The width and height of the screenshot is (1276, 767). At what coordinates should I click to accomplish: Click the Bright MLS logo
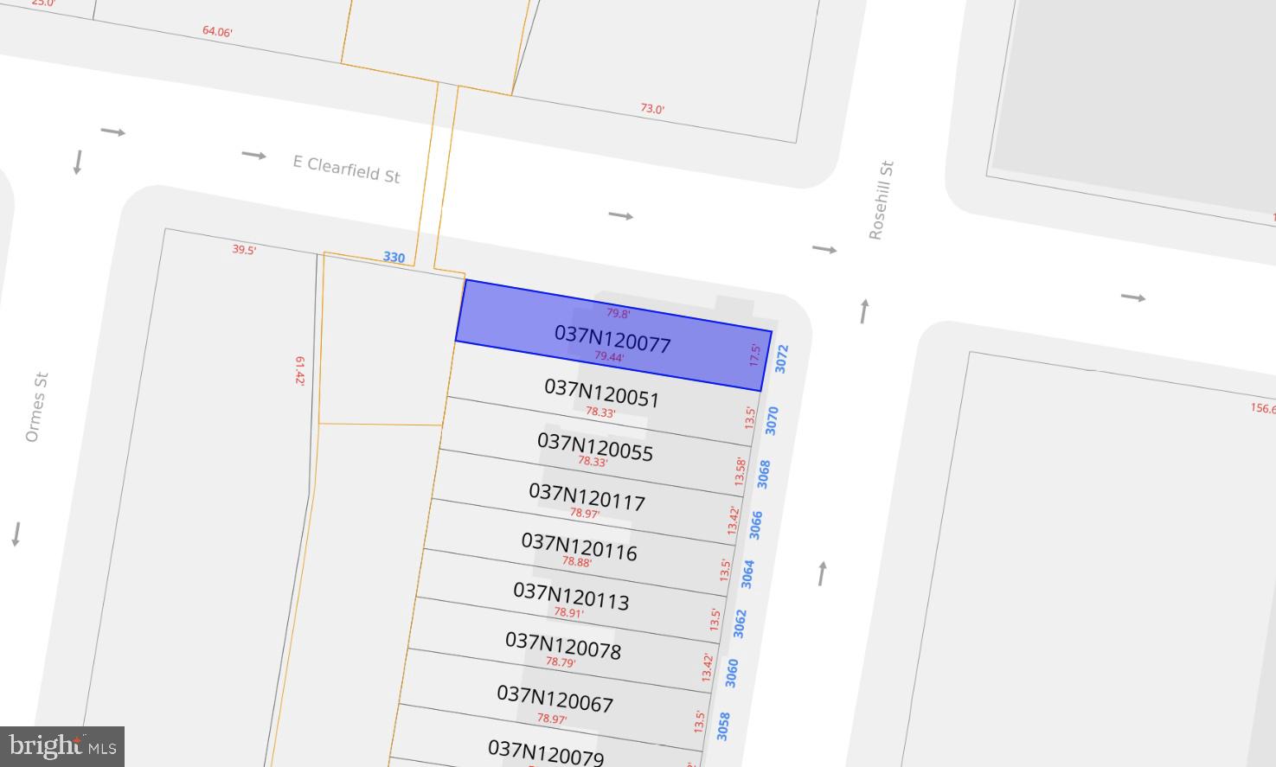coord(62,746)
